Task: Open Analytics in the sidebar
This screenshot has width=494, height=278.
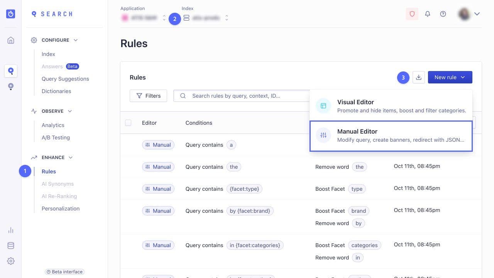Action: (x=53, y=125)
